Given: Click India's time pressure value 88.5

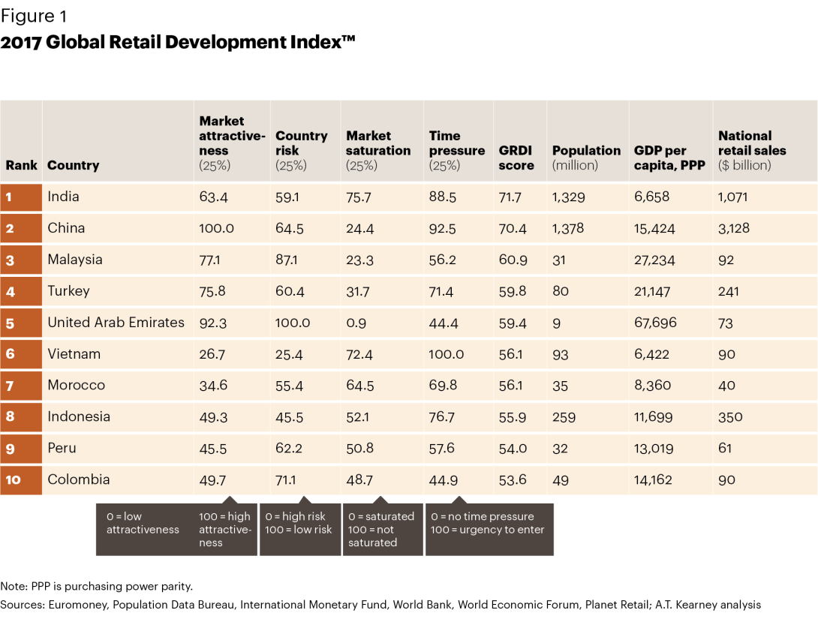Looking at the screenshot, I should [x=442, y=197].
